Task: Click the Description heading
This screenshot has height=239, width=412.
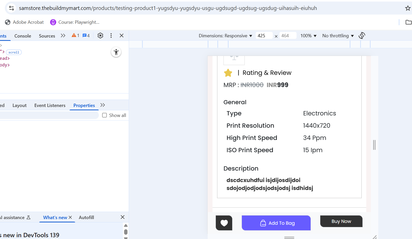Action: click(241, 169)
